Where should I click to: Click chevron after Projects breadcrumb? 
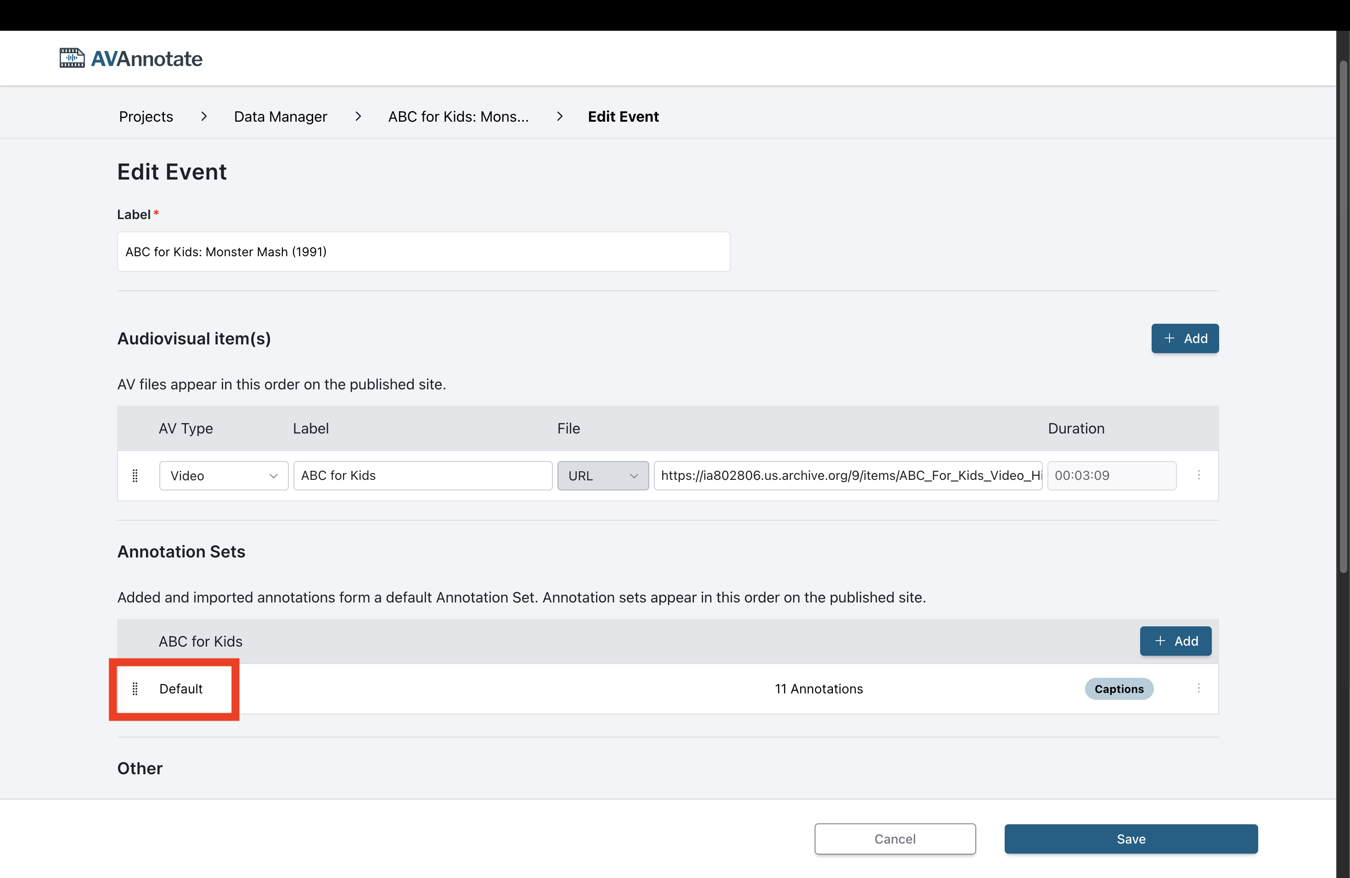(203, 116)
